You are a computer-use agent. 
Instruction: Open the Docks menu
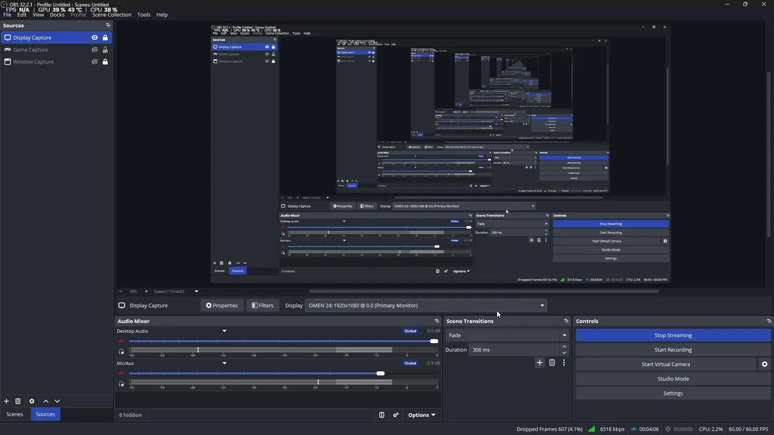click(57, 14)
